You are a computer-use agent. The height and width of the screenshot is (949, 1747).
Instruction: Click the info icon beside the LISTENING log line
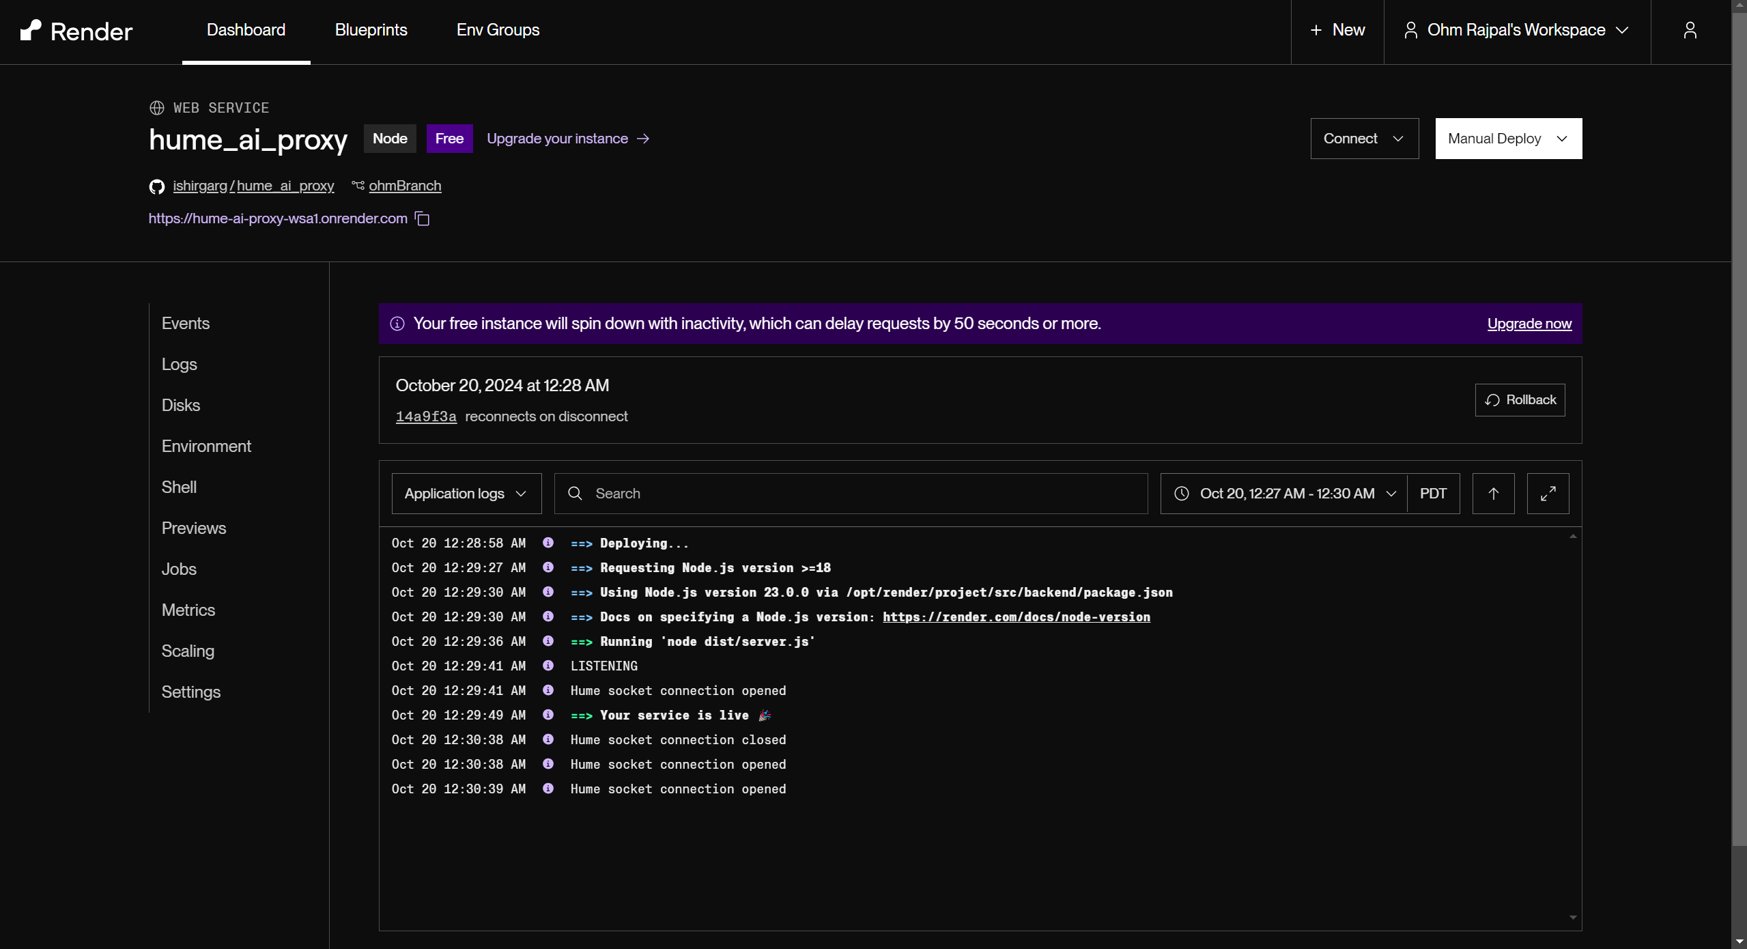548,666
